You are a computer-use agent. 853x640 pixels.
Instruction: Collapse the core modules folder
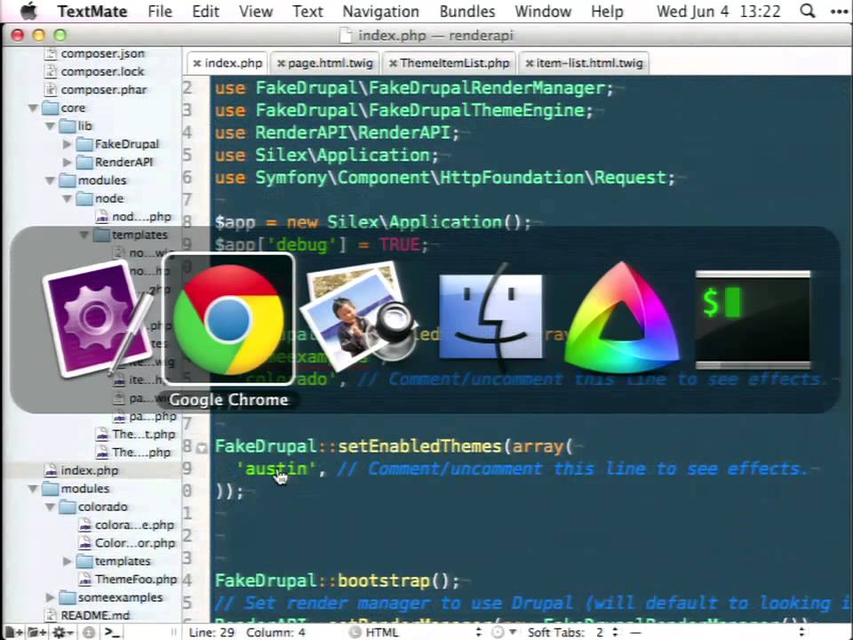[50, 180]
